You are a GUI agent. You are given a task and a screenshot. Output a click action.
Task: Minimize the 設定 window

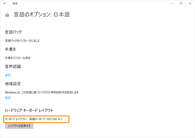click(x=172, y=3)
